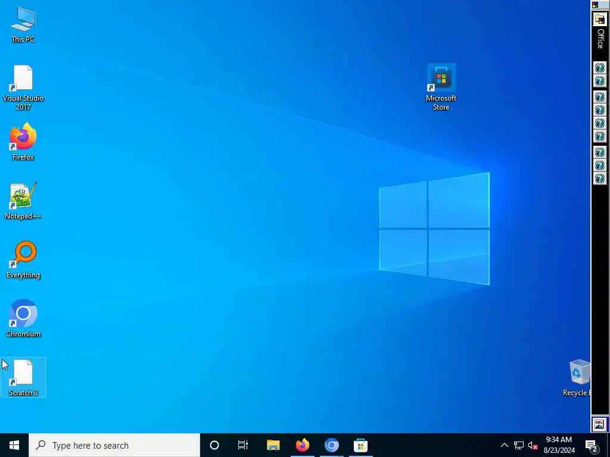
Task: Open File Explorer from the taskbar
Action: pyautogui.click(x=273, y=445)
